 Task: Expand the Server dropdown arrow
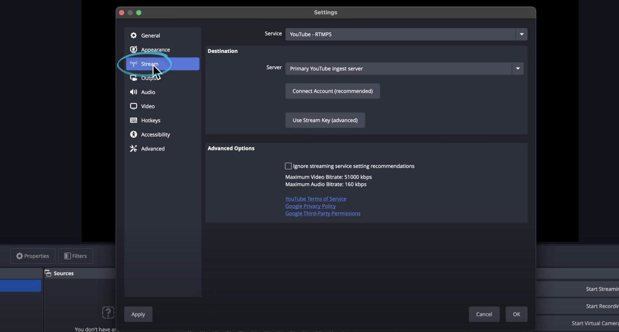coord(518,68)
